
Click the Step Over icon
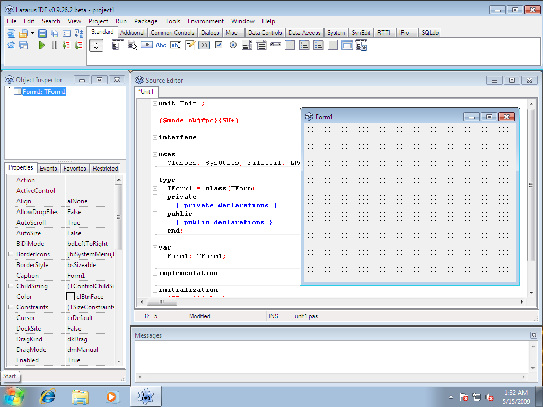[x=79, y=45]
